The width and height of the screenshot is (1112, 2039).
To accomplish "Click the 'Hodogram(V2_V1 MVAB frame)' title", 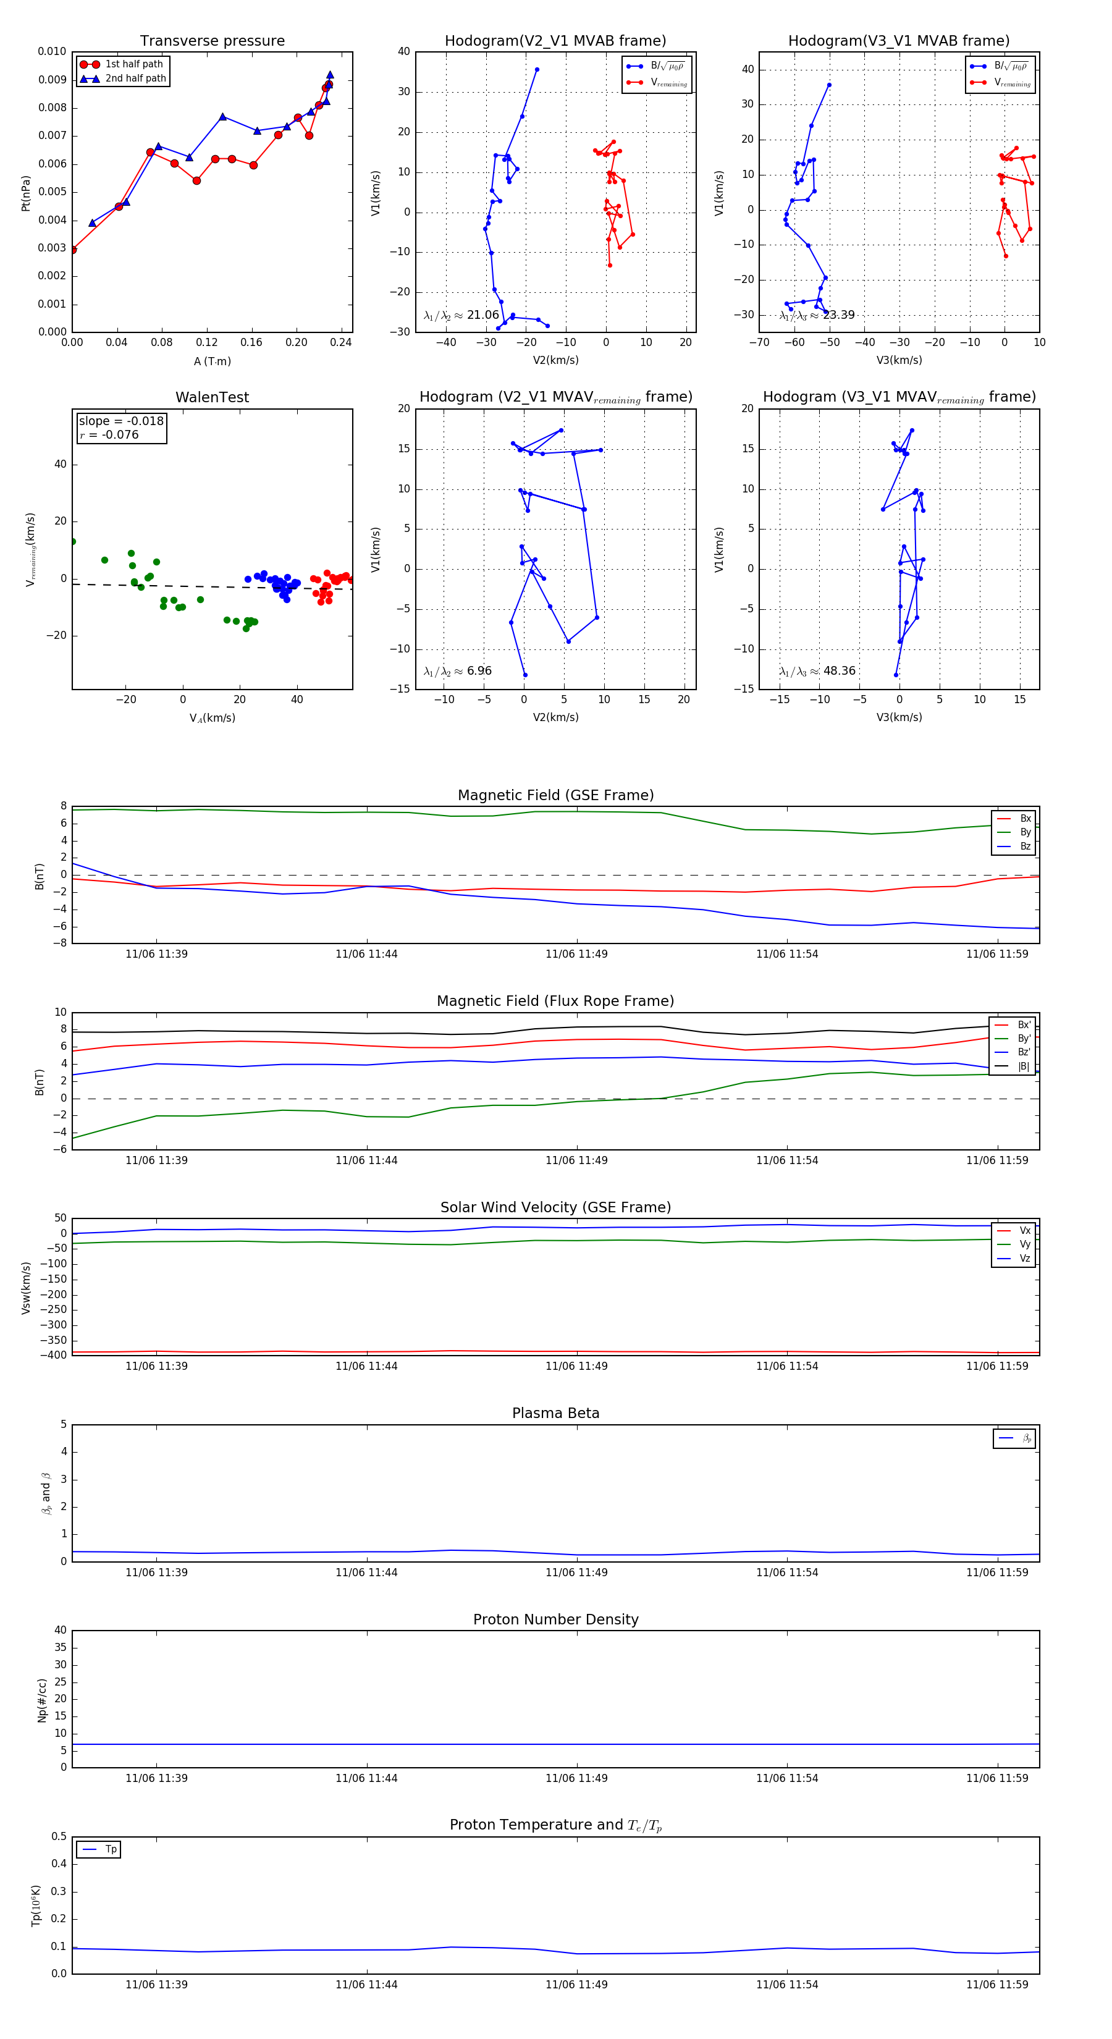I will point(555,41).
